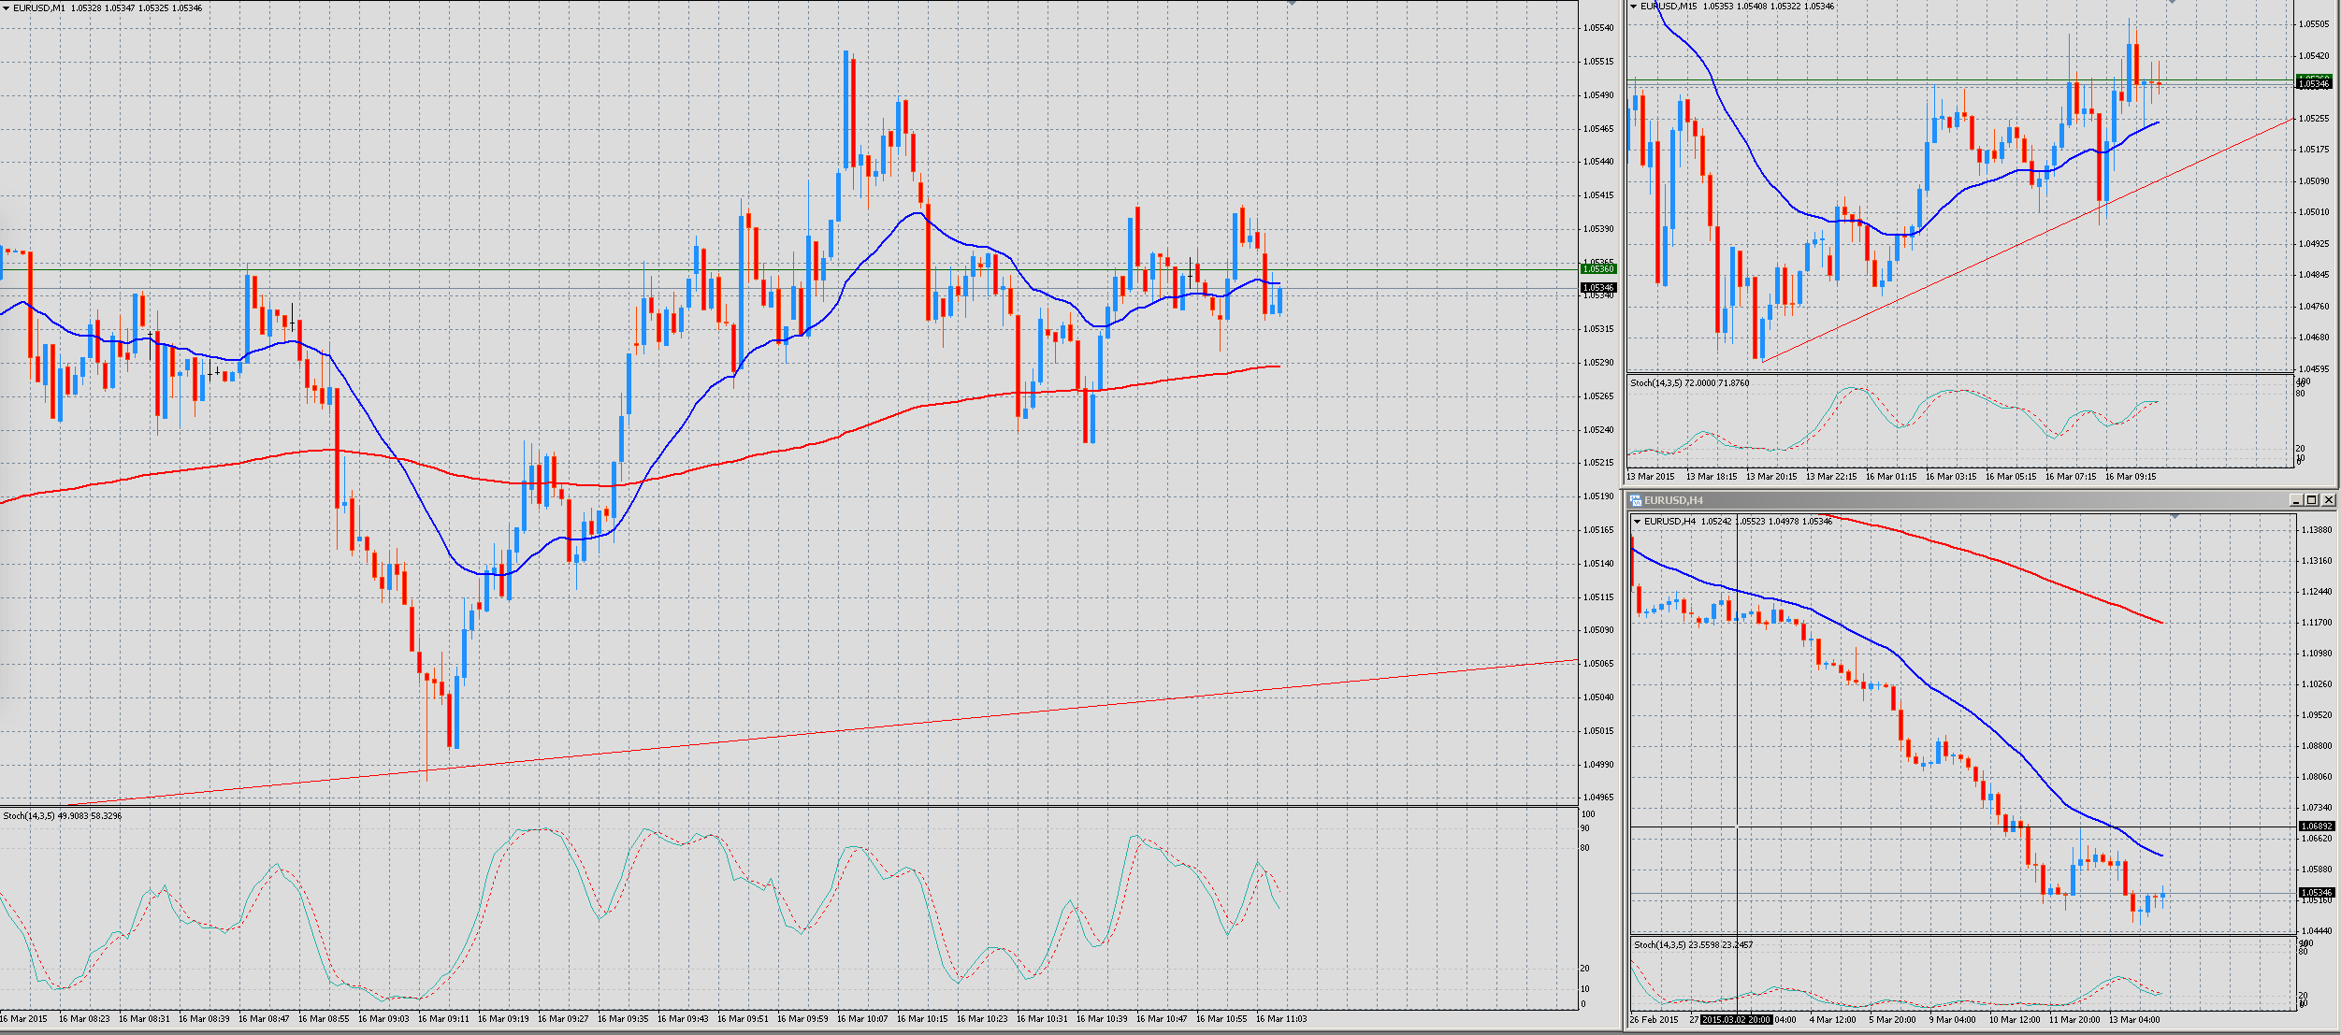Image resolution: width=2341 pixels, height=1035 pixels.
Task: Minimize the EURUSD,H4 chart window
Action: pos(2295,500)
